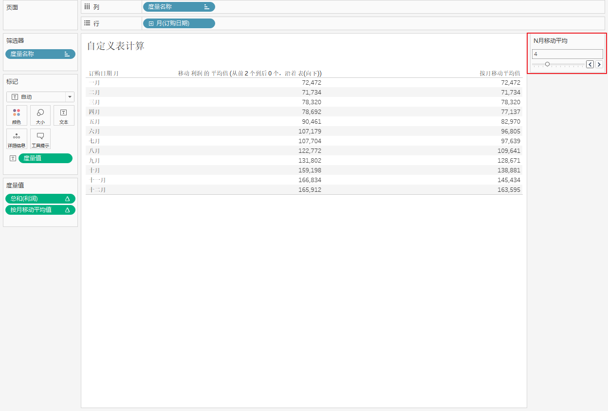Image resolution: width=608 pixels, height=411 pixels.
Task: Click the value 138,881 in 十月 row
Action: coord(509,170)
